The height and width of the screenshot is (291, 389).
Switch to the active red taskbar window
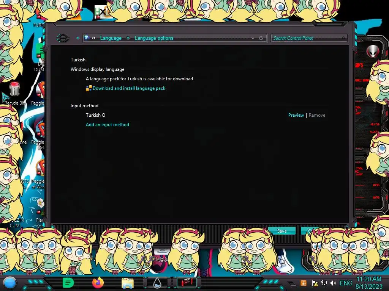(x=187, y=283)
